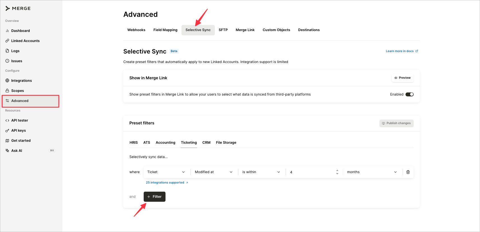Click the number stepper arrows
Screen dimensions: 480x232
coord(337,172)
